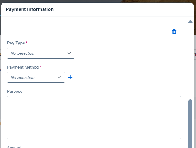Image resolution: width=196 pixels, height=148 pixels.
Task: Click the required asterisk beside Payment Method
Action: click(40, 67)
